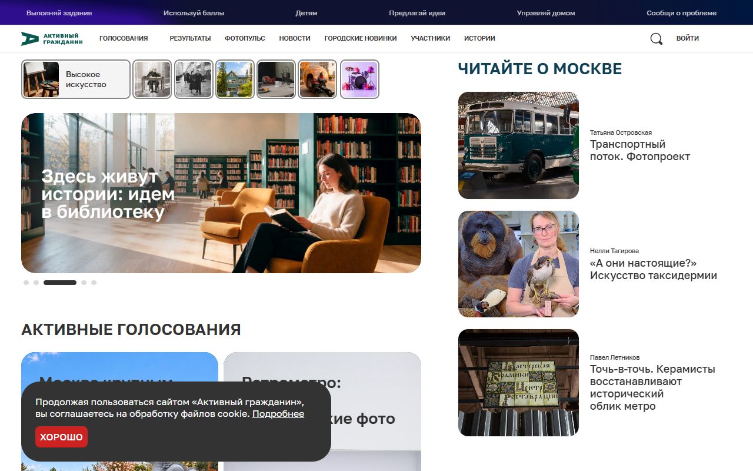Open Городские новинки section
This screenshot has width=753, height=471.
click(361, 38)
